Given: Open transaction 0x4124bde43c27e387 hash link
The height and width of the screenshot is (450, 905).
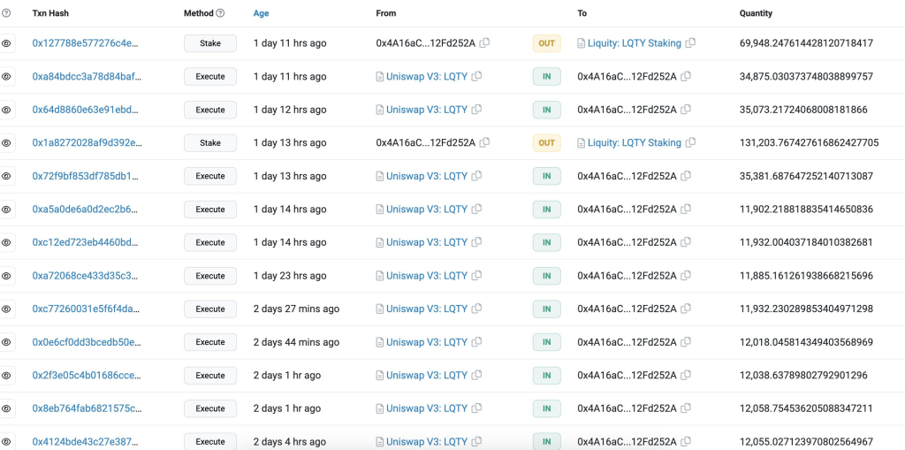Looking at the screenshot, I should (86, 442).
